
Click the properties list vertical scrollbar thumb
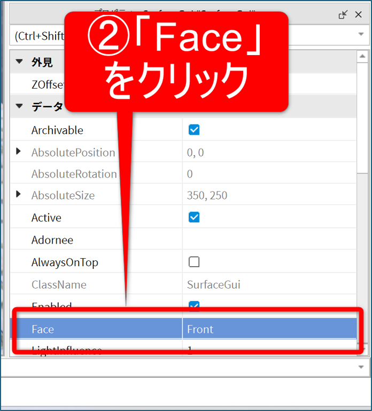[362, 118]
